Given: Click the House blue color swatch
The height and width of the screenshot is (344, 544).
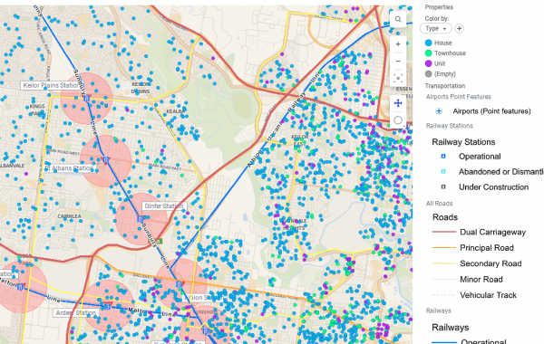Looking at the screenshot, I should pyautogui.click(x=429, y=43).
